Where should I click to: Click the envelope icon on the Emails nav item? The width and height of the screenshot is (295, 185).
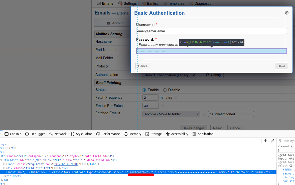pos(98,3)
